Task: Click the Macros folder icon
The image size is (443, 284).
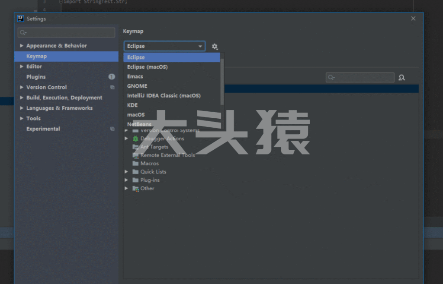Action: (135, 164)
